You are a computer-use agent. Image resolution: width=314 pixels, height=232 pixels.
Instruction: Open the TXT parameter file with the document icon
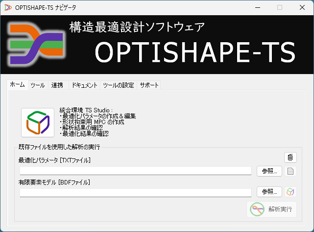pyautogui.click(x=290, y=171)
